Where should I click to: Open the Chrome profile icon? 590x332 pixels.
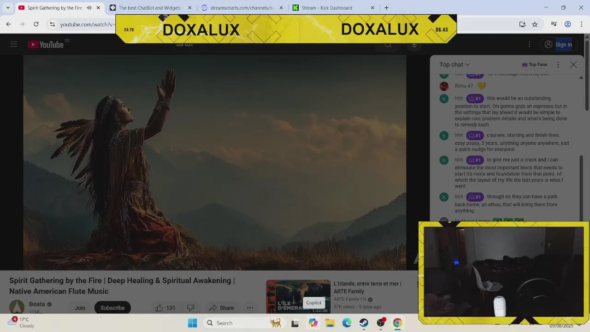pos(568,24)
